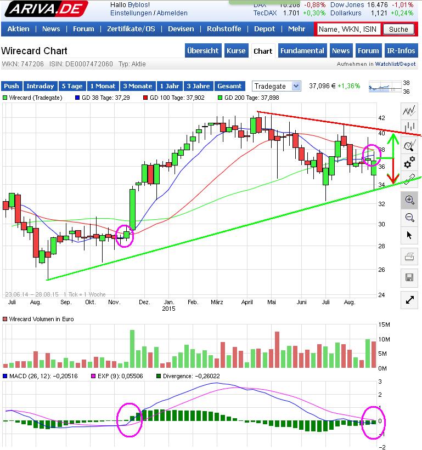Open the Depot menu
Viewport: 422px width, 450px height.
coord(265,29)
